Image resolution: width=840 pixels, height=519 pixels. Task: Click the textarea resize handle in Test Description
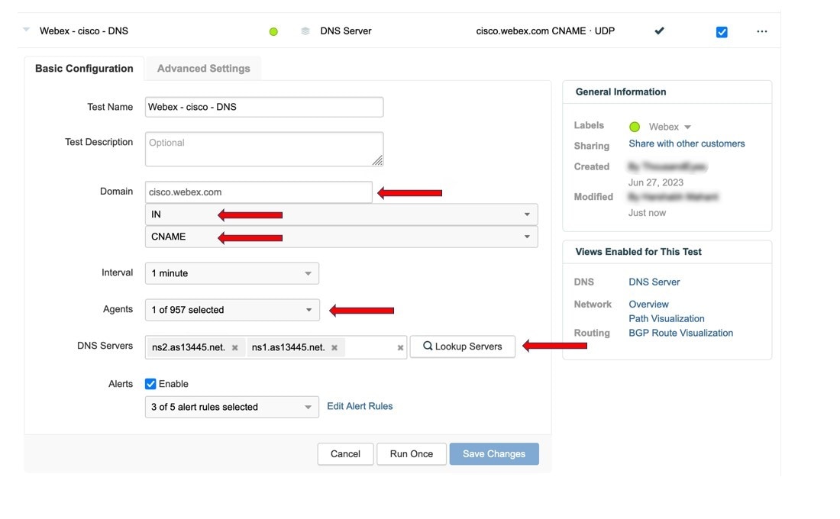coord(378,160)
